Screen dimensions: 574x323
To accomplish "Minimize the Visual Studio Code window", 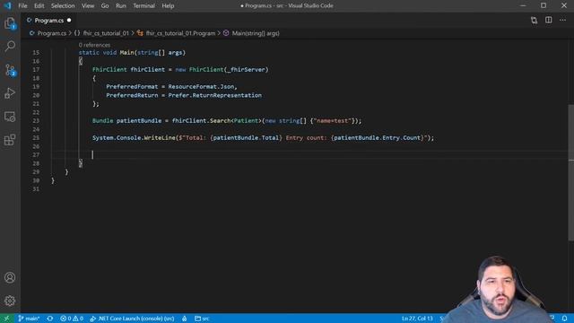I will click(523, 5).
